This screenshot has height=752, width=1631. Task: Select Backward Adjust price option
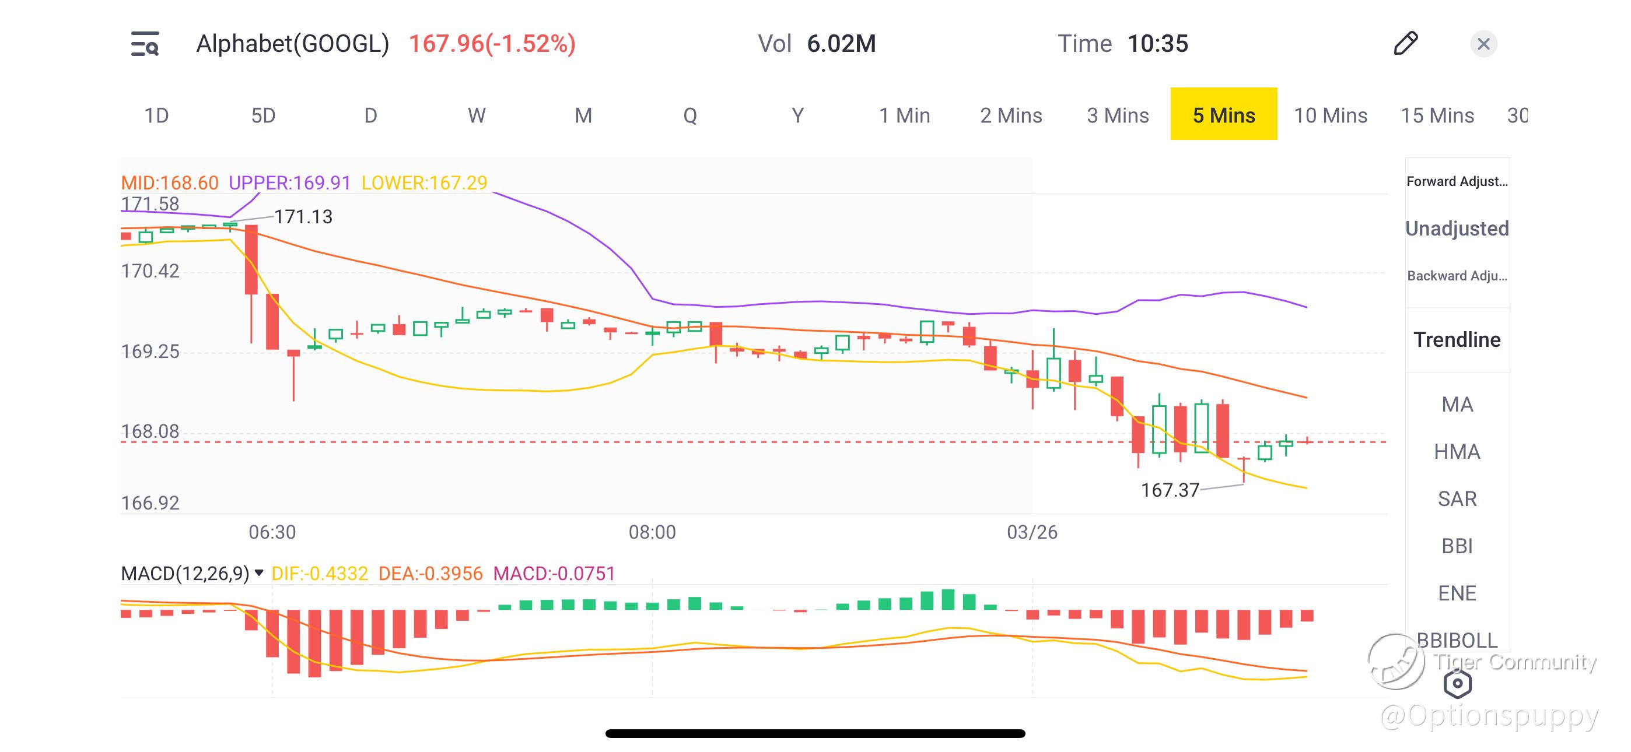point(1457,276)
